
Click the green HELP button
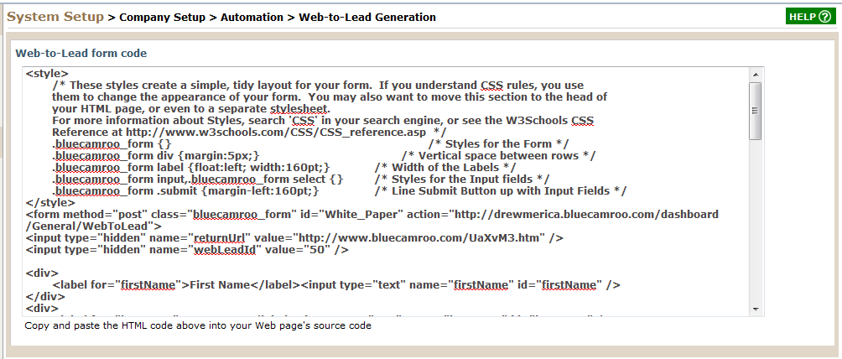pos(810,17)
